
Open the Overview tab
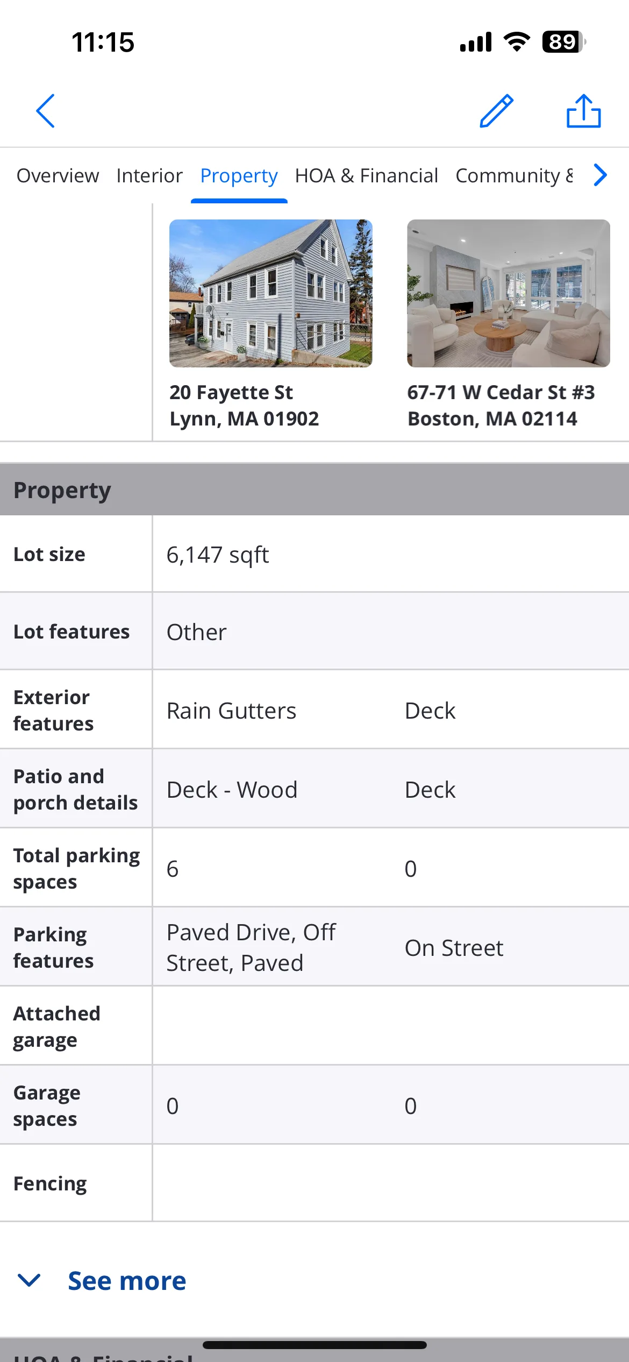click(x=58, y=176)
